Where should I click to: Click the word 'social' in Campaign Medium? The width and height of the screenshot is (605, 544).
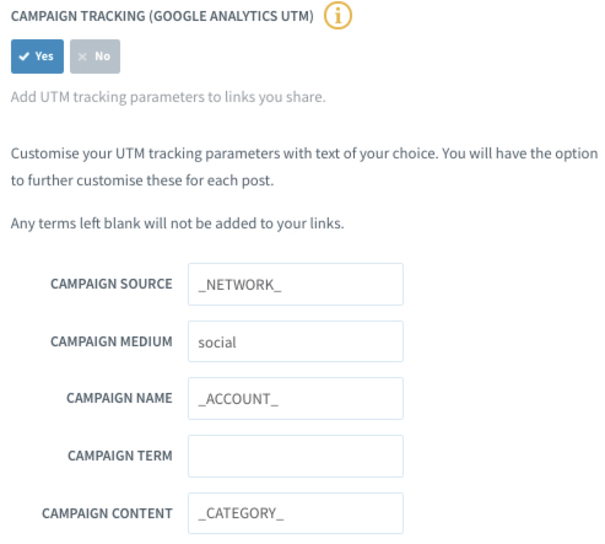[x=217, y=342]
